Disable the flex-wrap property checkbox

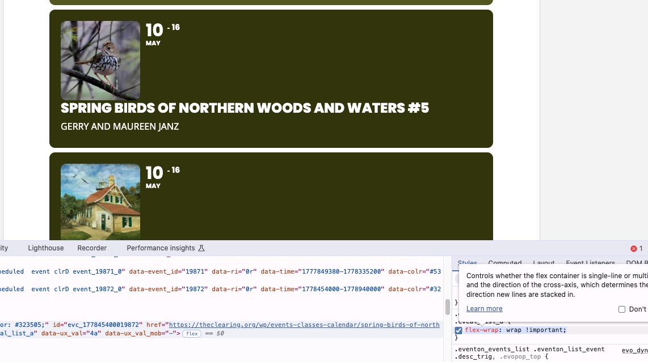458,330
